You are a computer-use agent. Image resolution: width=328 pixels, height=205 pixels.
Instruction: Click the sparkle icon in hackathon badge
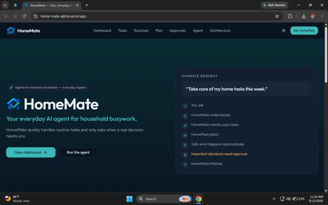11,87
